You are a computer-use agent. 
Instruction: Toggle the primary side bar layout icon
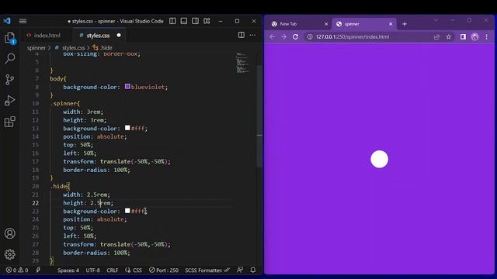pos(172,21)
